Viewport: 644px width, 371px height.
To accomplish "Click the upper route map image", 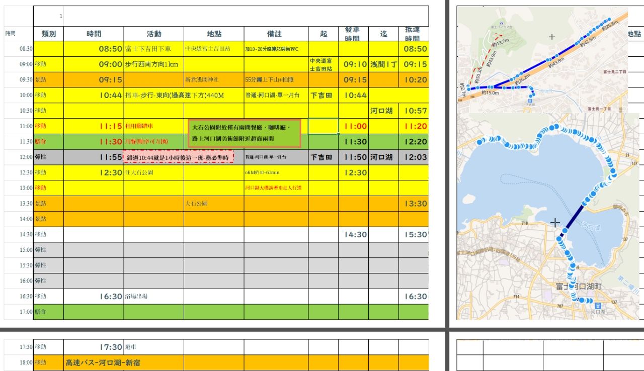I will click(542, 59).
